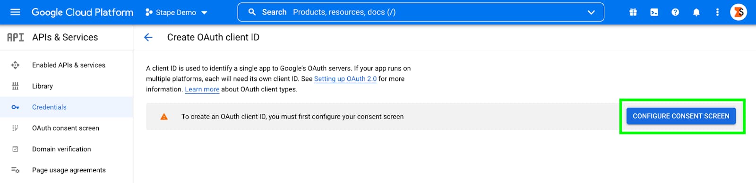This screenshot has width=756, height=183.
Task: Click the Create OAuth client ID title
Action: pos(213,37)
